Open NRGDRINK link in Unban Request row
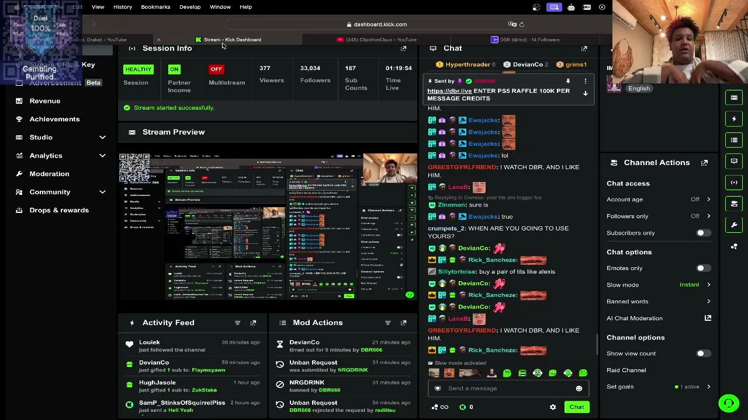The image size is (748, 420). (x=352, y=370)
